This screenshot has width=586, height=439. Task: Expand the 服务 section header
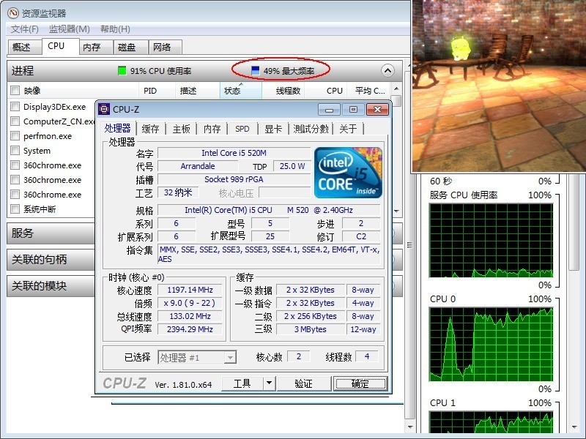pos(51,233)
